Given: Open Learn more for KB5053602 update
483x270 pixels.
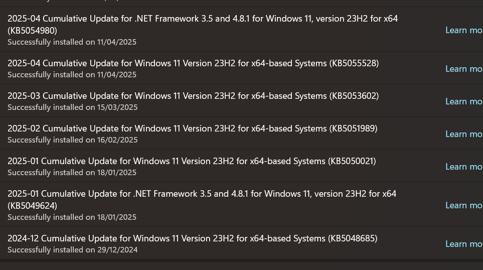Looking at the screenshot, I should tap(463, 101).
